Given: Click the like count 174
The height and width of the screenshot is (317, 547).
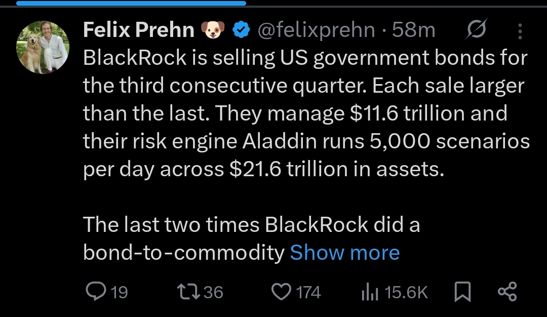Looking at the screenshot, I should (x=308, y=292).
